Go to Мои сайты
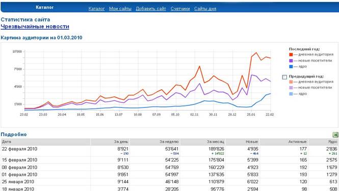Screen dimensions: 339x191 click(x=120, y=9)
